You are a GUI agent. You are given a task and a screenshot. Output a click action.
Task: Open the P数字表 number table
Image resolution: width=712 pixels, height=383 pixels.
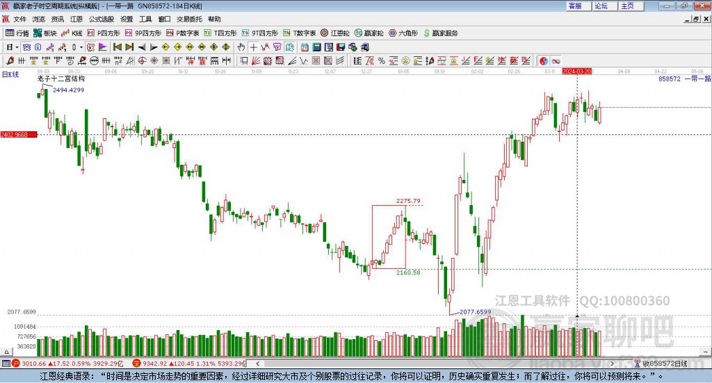[x=183, y=33]
